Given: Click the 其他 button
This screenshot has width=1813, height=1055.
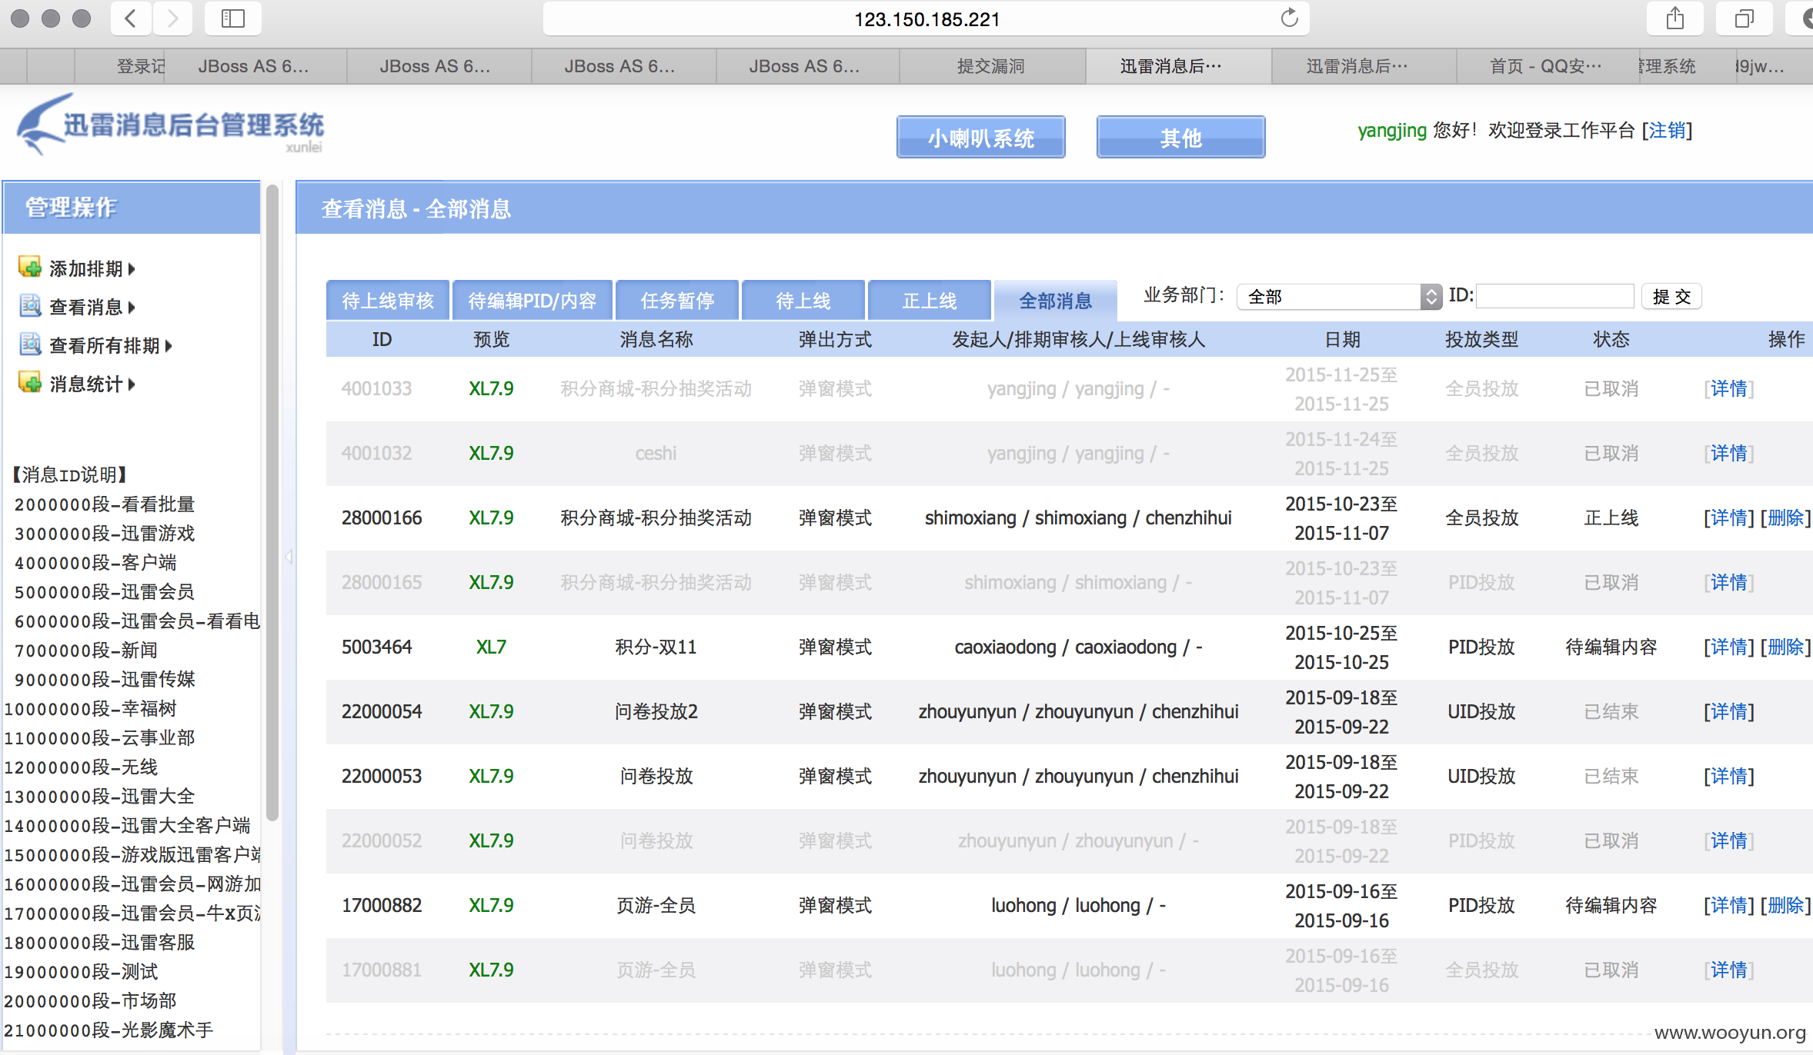Looking at the screenshot, I should [1181, 138].
